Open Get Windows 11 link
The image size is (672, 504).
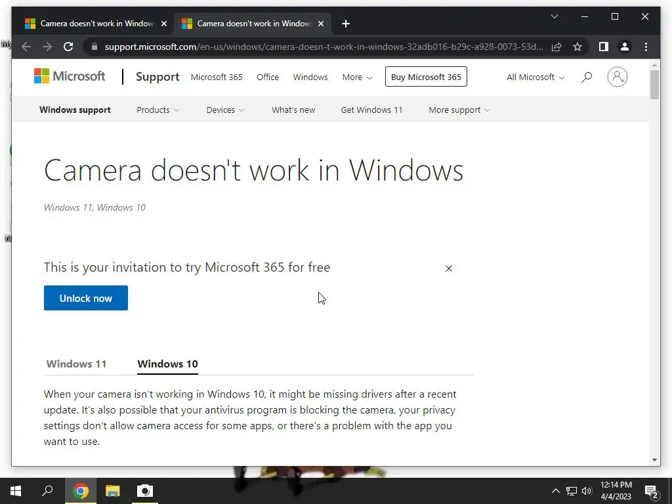click(x=371, y=110)
